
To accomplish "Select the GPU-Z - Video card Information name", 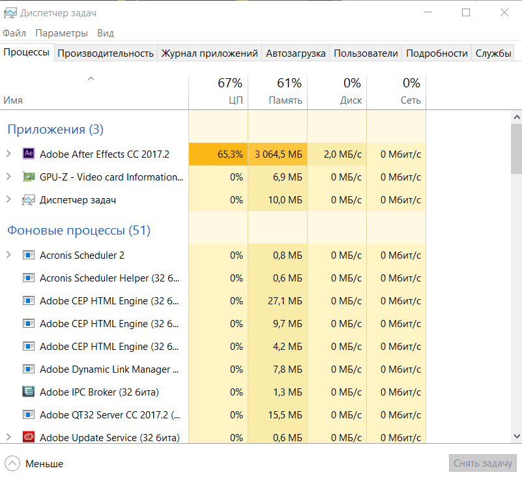I will coord(111,177).
